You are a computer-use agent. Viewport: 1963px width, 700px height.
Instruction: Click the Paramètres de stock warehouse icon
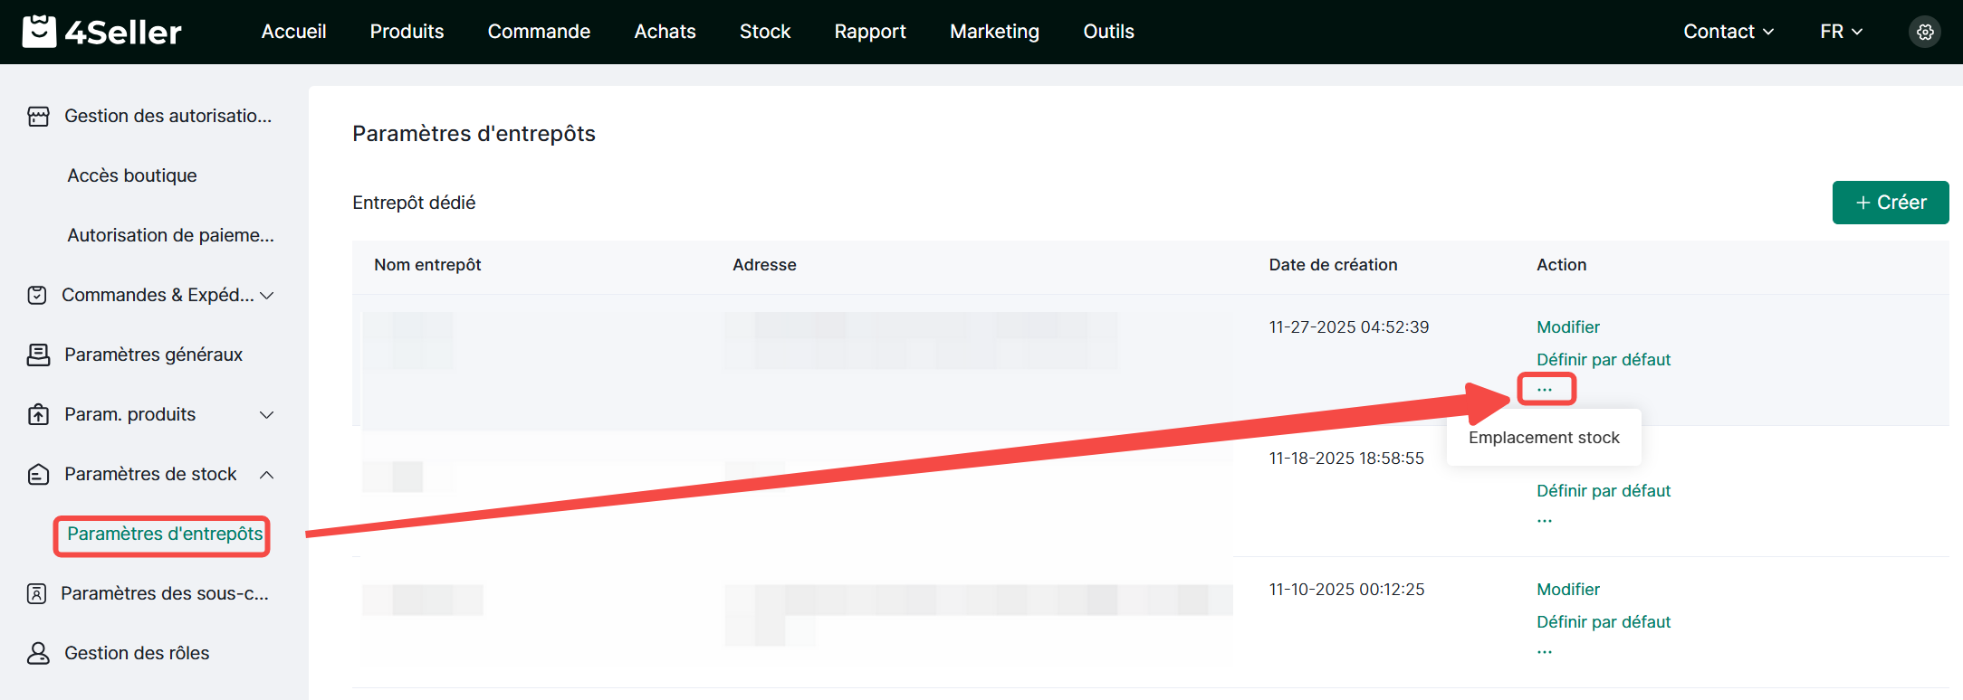coord(38,474)
